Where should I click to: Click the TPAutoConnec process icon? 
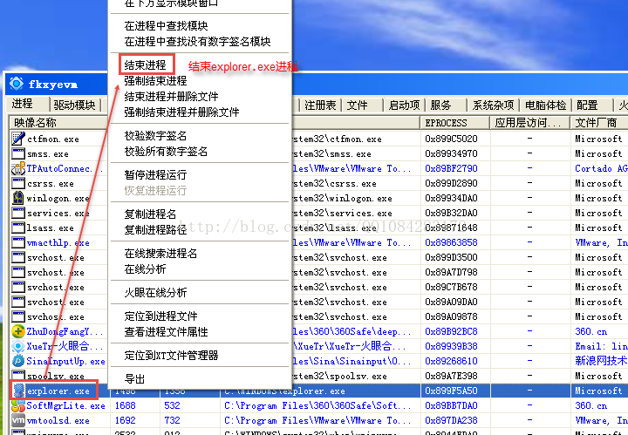(x=18, y=168)
